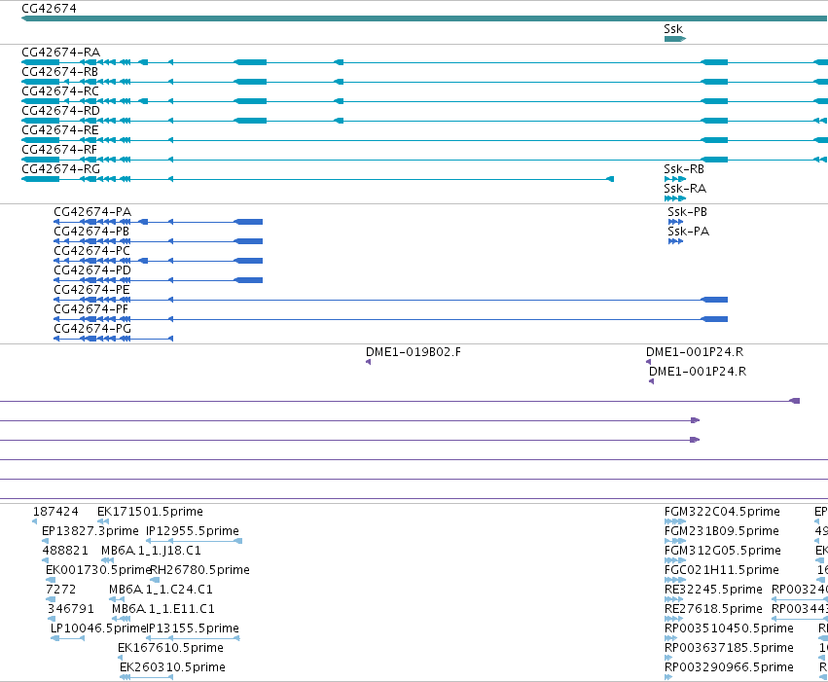Click the CG42674-PF protein label
Viewport: 828px width, 682px height.
point(90,309)
